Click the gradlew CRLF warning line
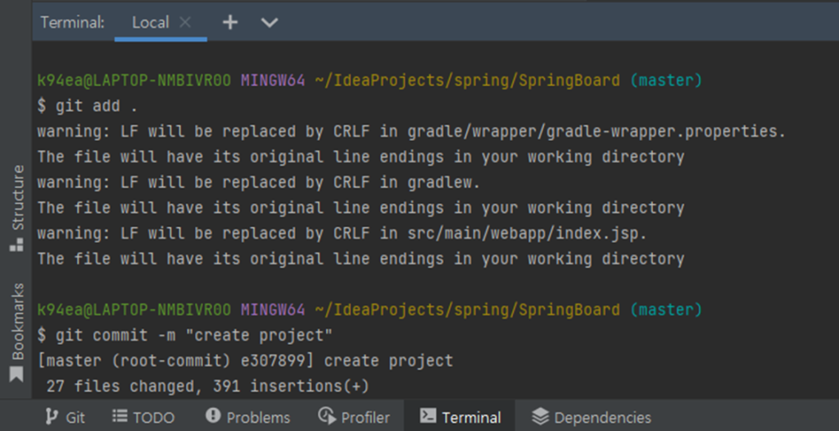The image size is (839, 431). (x=258, y=182)
